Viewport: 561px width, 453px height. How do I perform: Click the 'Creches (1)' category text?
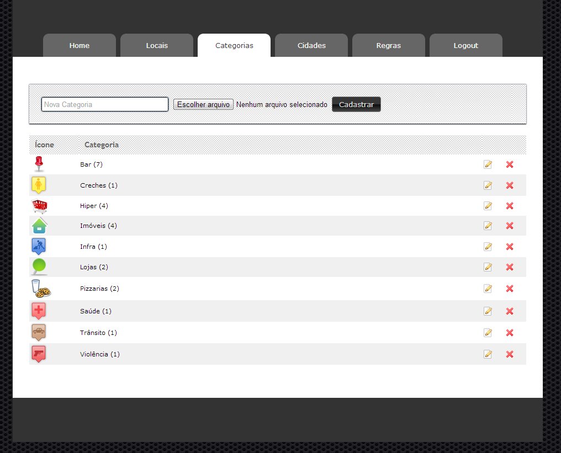tap(99, 185)
